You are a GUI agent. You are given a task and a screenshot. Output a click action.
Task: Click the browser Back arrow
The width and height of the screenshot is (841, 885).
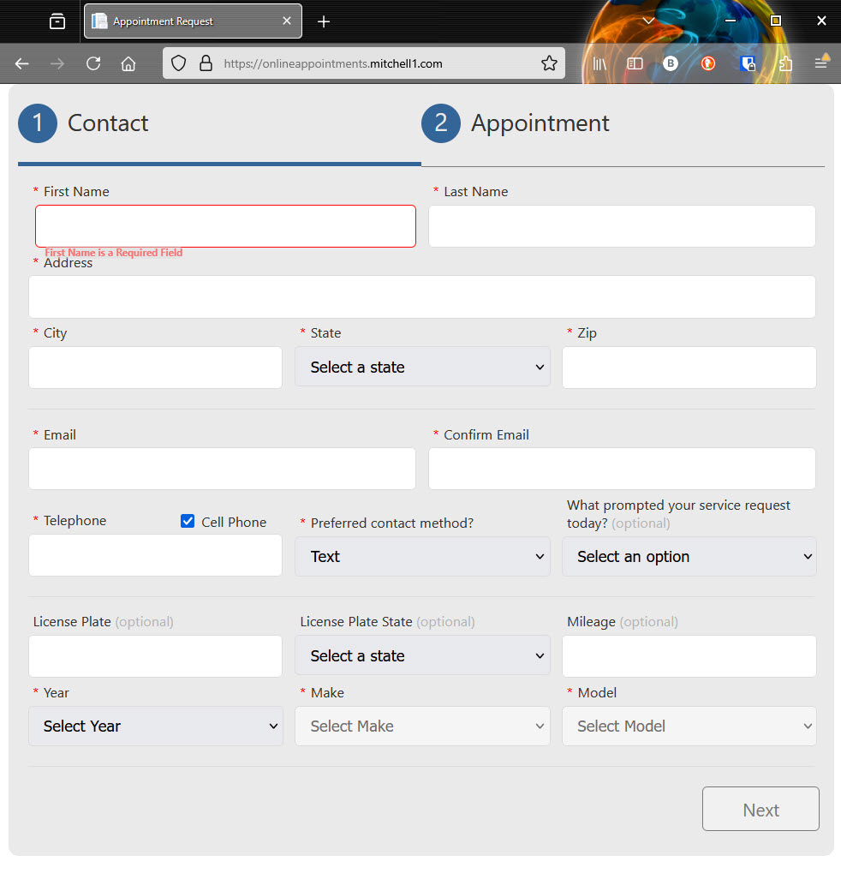22,63
